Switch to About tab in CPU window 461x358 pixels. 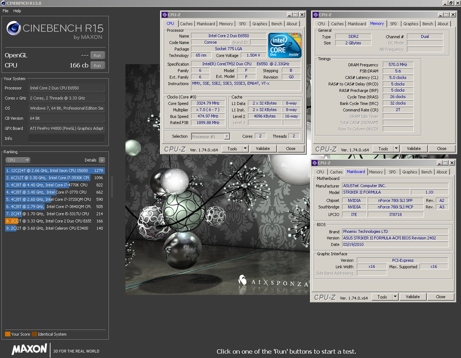(x=292, y=24)
